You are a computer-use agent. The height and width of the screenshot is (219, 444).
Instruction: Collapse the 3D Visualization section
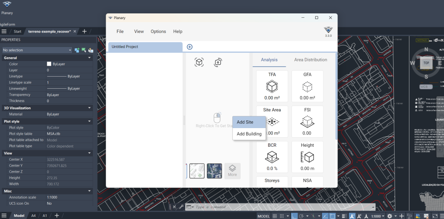tap(89, 108)
